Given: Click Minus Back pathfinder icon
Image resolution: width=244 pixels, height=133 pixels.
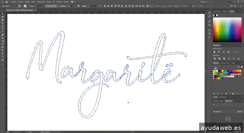Looking at the screenshot, I should pyautogui.click(x=239, y=59).
